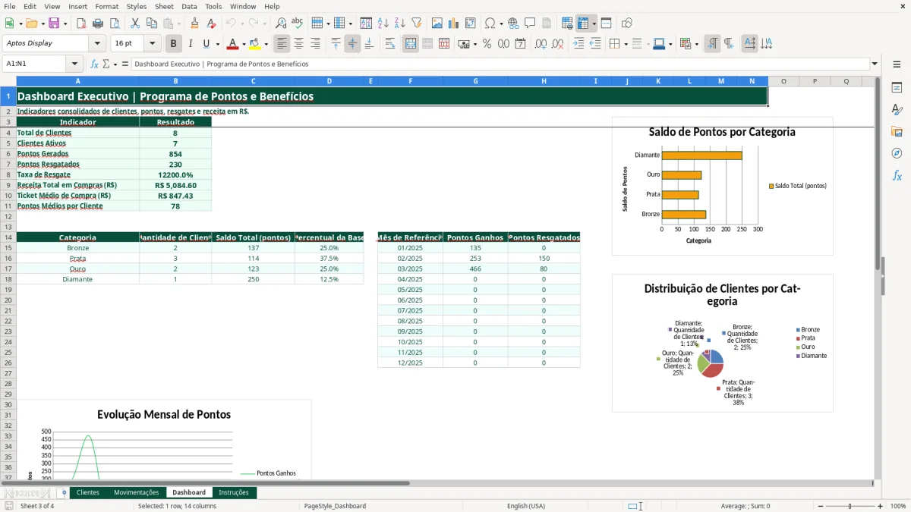Select row header 14
Screen dimensions: 911x512
8,237
